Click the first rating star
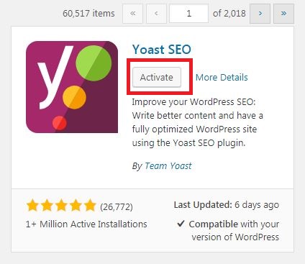305x264 pixels. click(x=32, y=206)
